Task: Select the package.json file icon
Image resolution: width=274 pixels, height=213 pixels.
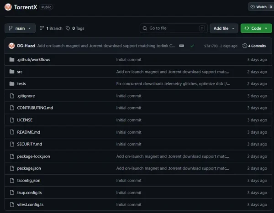Action: pos(12,168)
